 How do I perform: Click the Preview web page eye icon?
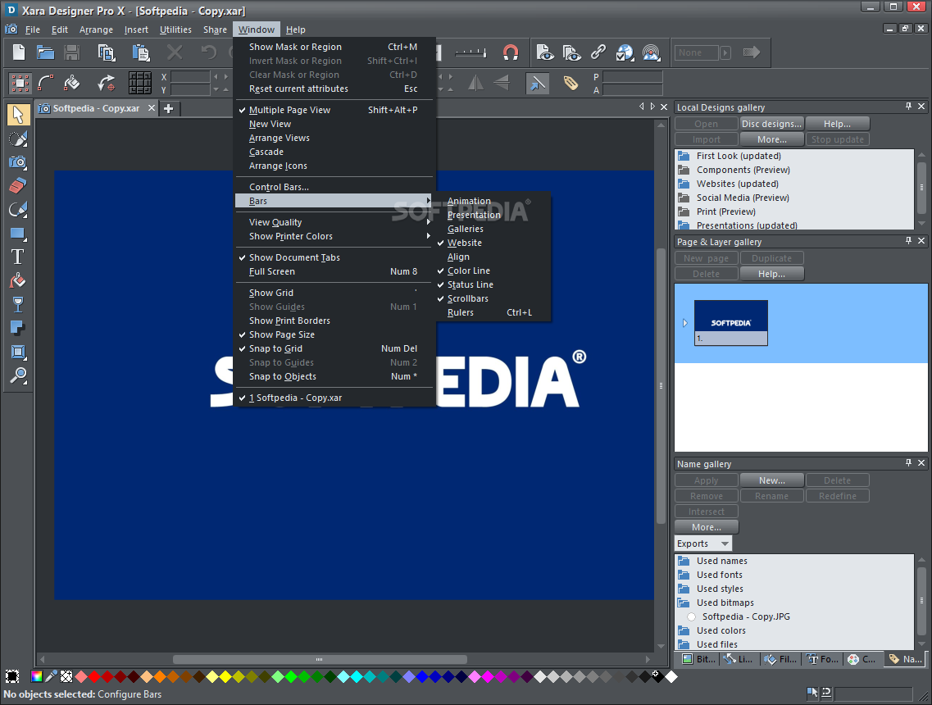click(544, 52)
